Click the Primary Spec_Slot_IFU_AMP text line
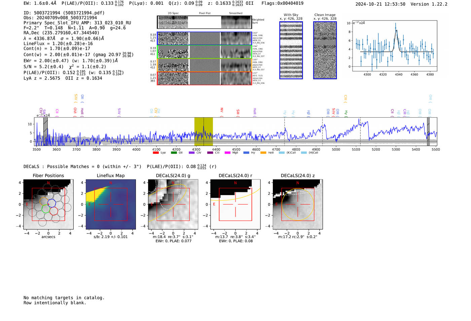 pos(77,23)
